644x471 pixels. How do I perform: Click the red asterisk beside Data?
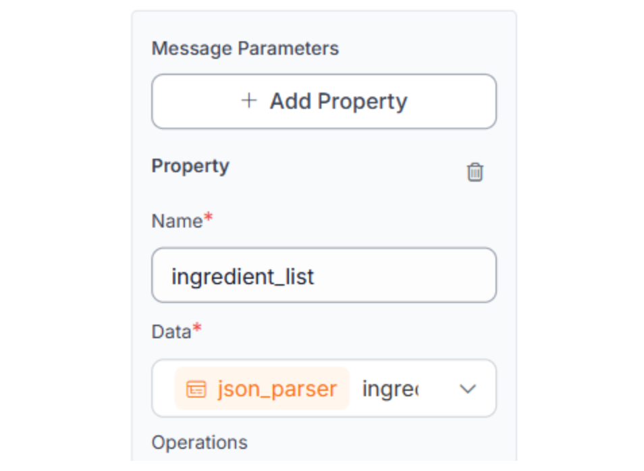(197, 329)
